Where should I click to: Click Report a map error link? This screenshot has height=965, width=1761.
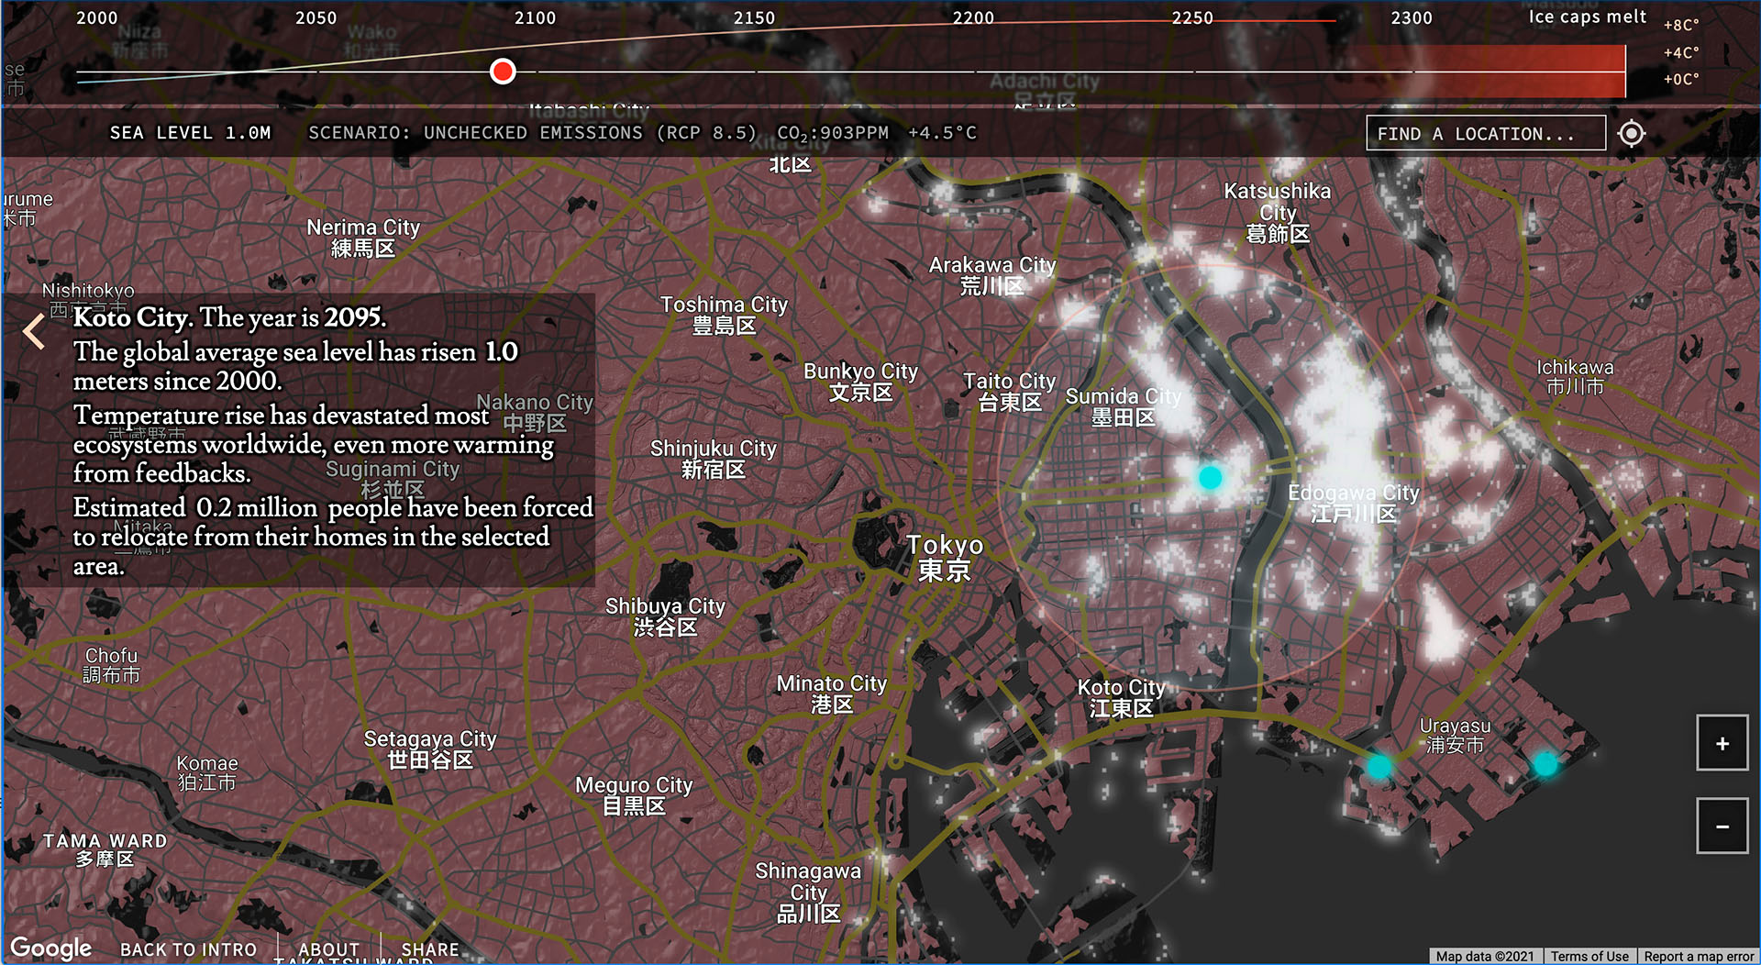[1699, 956]
